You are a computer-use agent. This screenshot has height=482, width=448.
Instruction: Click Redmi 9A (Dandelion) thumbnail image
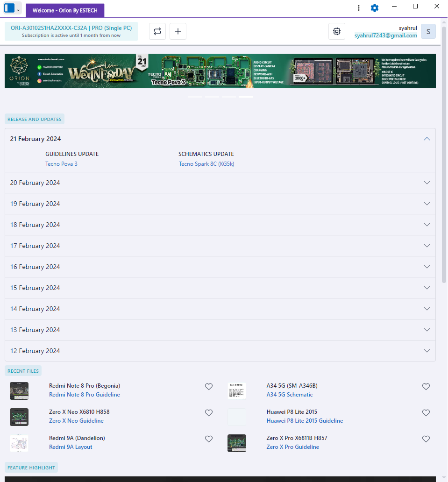[x=19, y=443]
